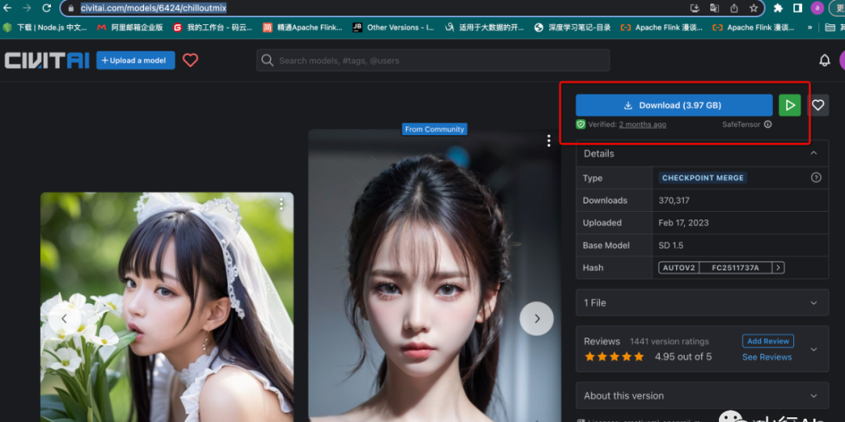Go forward using the browser forward arrow
The height and width of the screenshot is (422, 845).
(x=27, y=8)
